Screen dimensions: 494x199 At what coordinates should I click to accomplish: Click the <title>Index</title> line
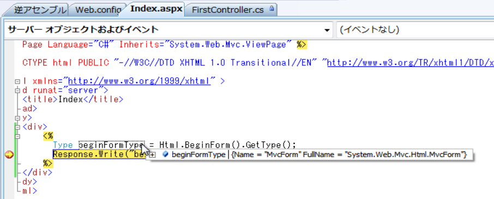click(73, 100)
